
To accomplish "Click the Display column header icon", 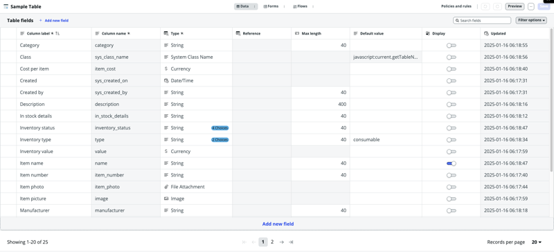I will pos(427,33).
